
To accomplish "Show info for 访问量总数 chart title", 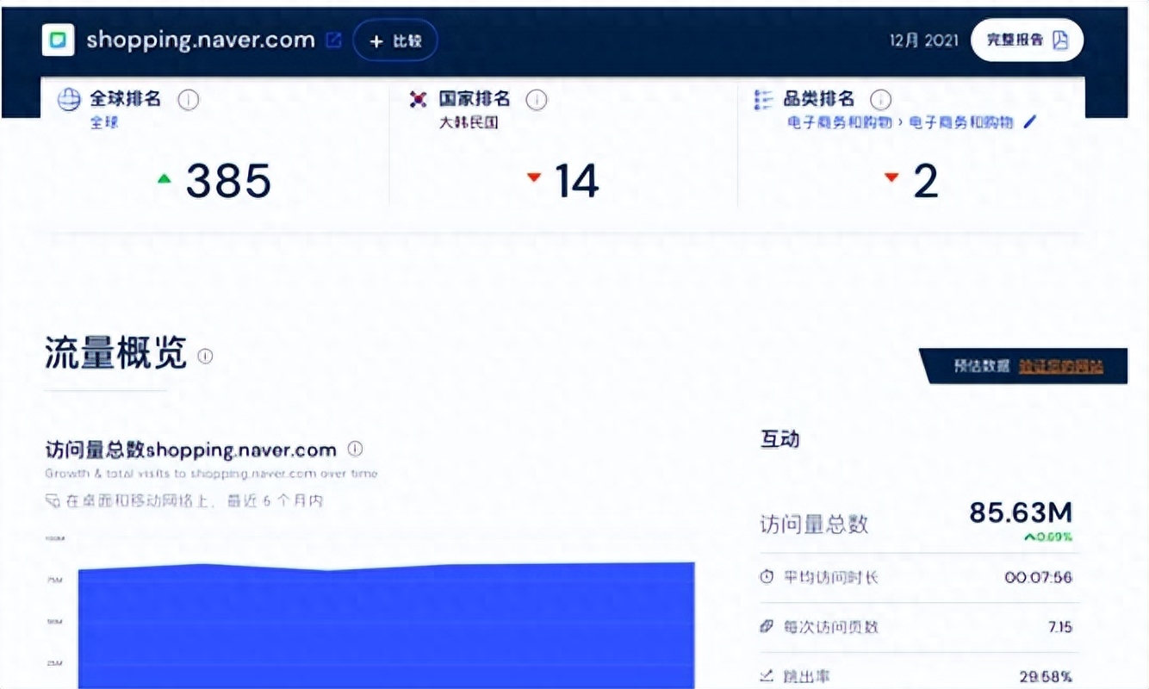I will coord(355,449).
